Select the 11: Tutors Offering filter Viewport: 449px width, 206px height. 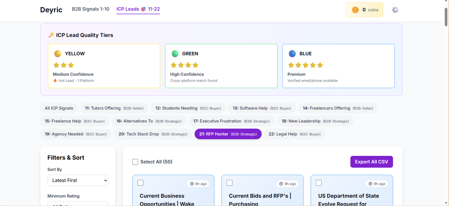pos(114,108)
